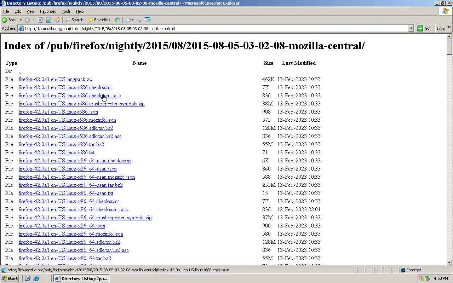
Task: Open the Mail dropdown arrow
Action: (x=133, y=20)
